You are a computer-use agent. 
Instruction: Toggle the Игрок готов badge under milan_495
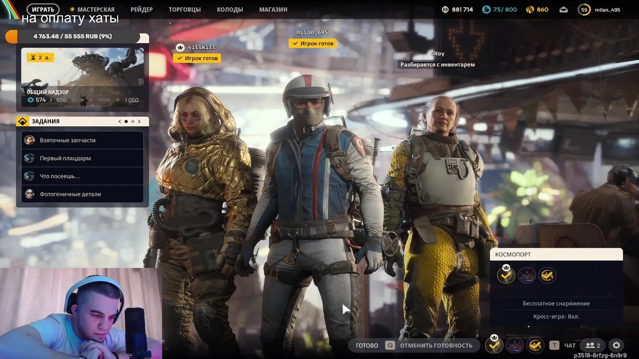(313, 43)
